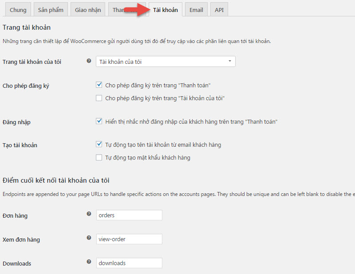Switch to the Chung tab
The image size is (355, 274).
pos(18,10)
